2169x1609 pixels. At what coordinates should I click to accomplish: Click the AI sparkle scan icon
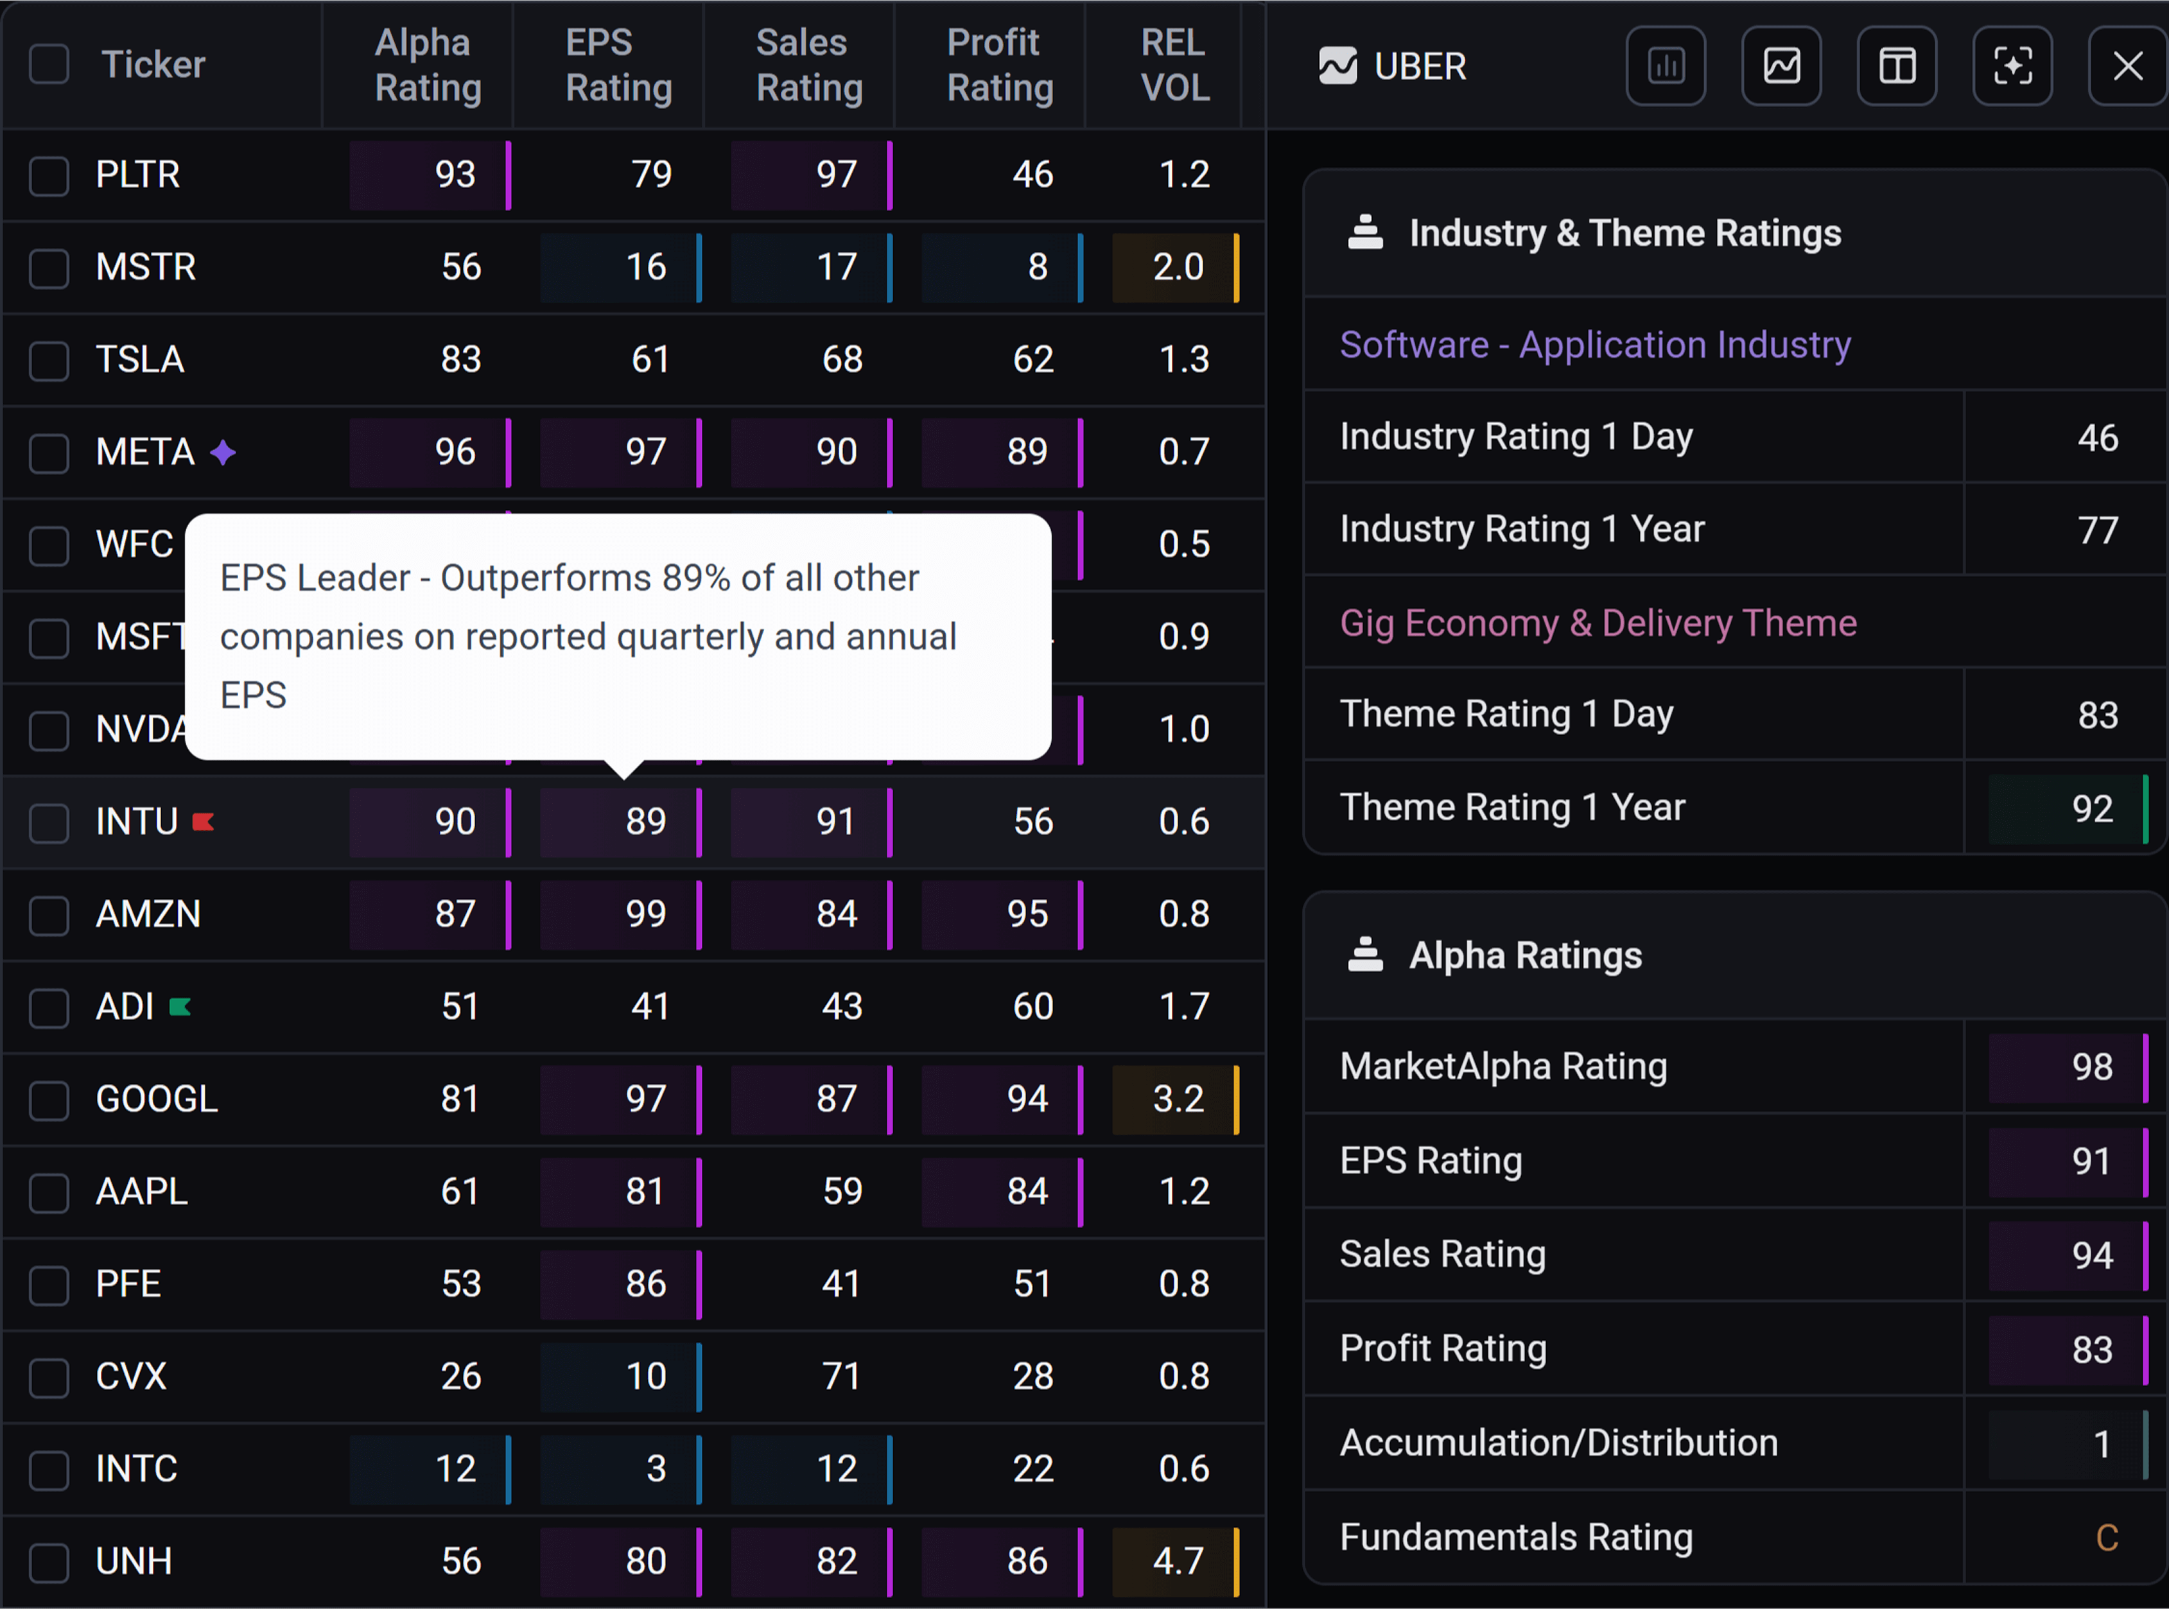coord(2012,66)
